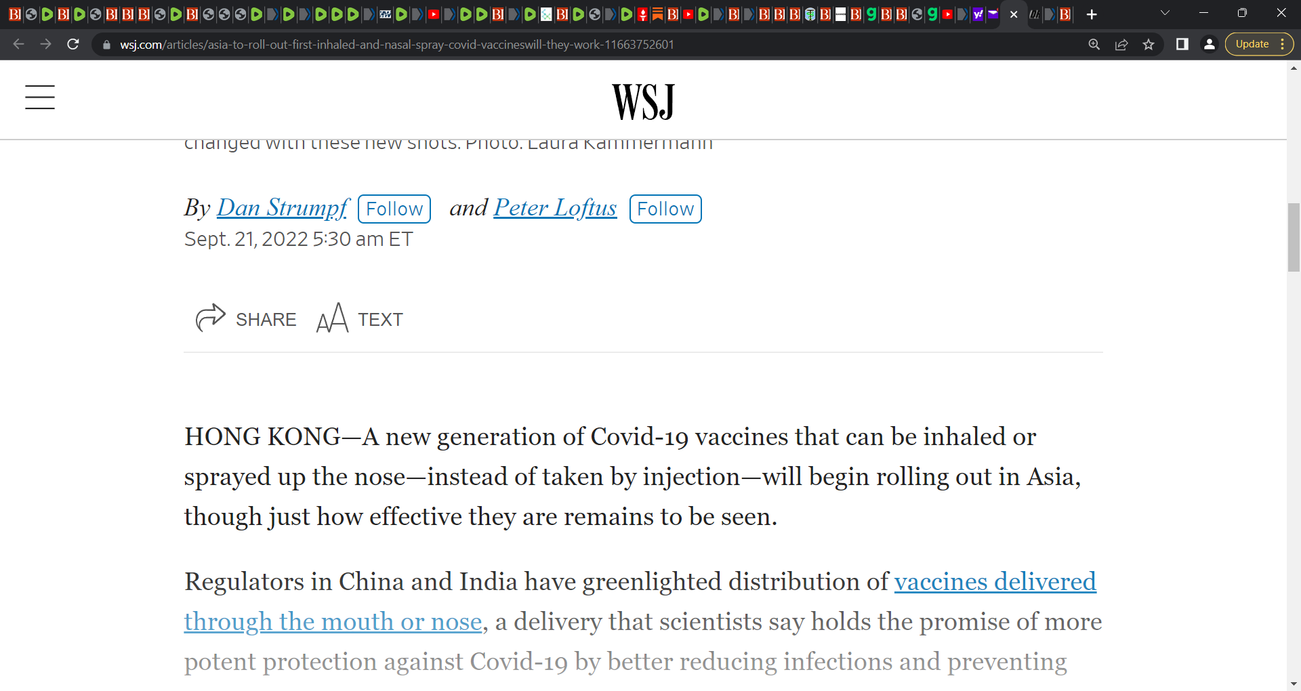1301x691 pixels.
Task: Bookmark this page with the star icon
Action: 1149,44
